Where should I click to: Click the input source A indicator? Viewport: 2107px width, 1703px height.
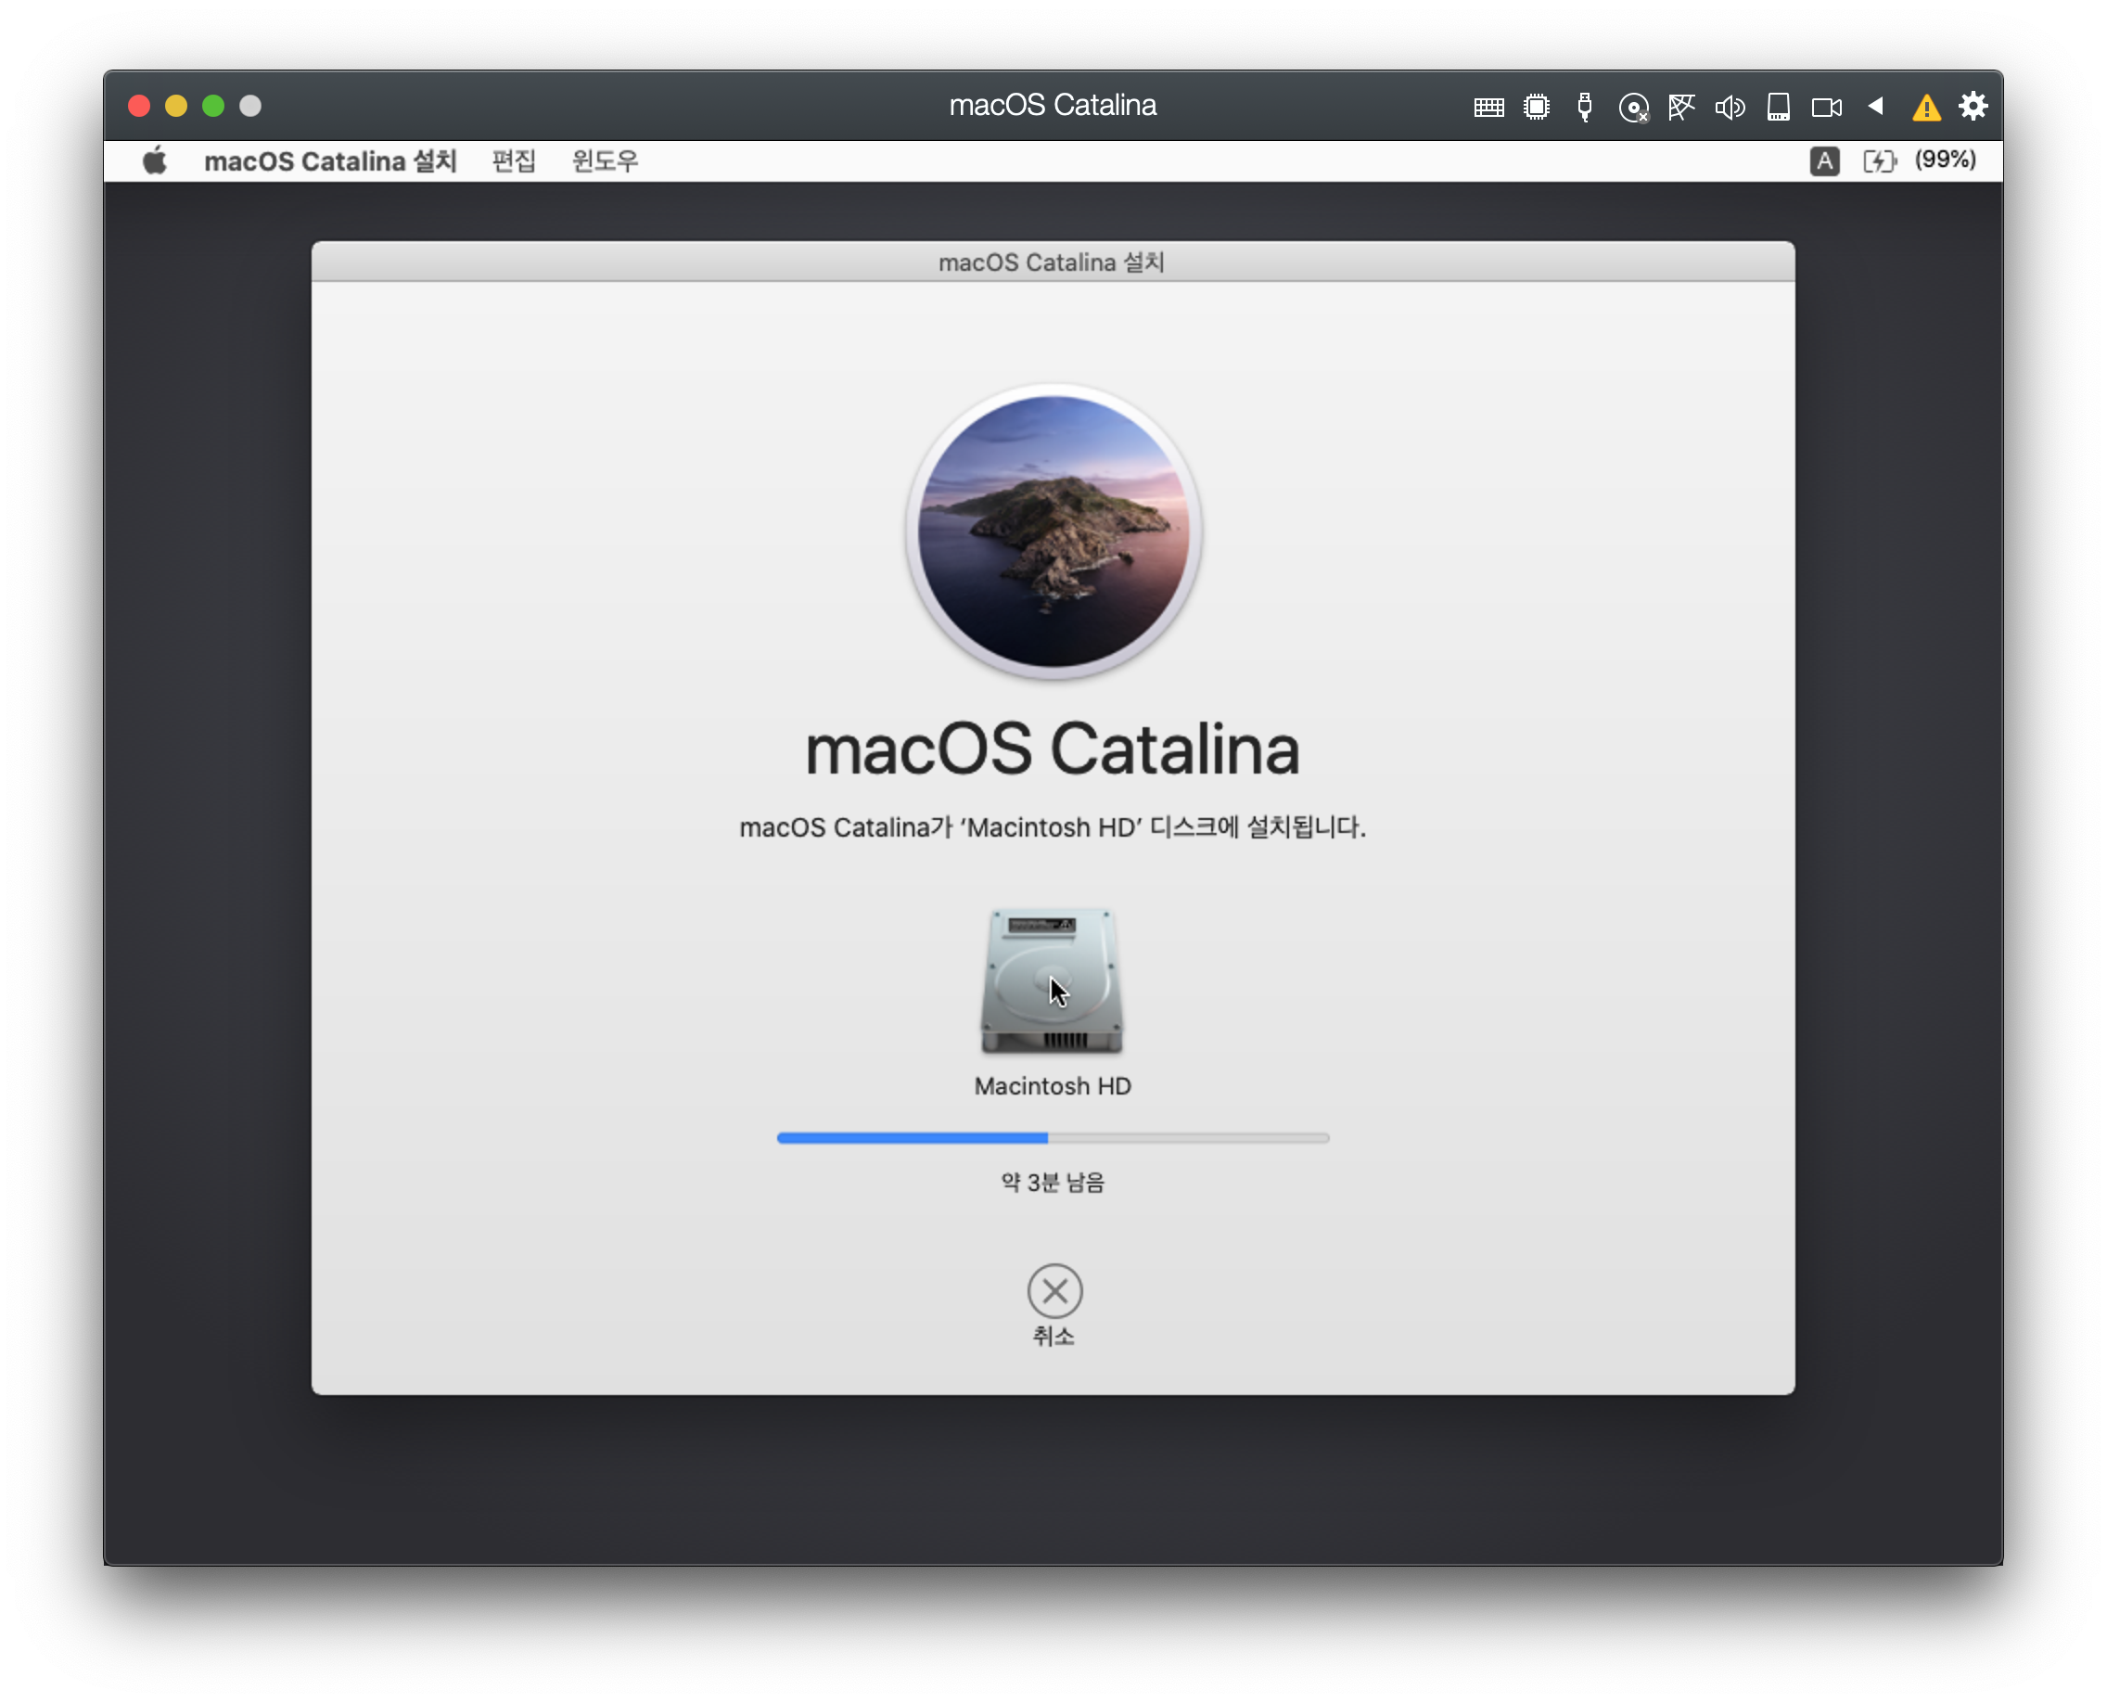click(1823, 160)
